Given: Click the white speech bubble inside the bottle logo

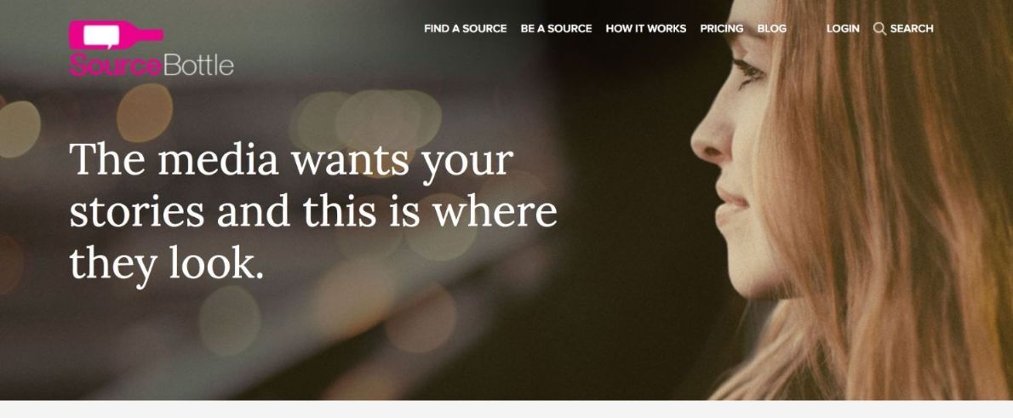Looking at the screenshot, I should (101, 36).
